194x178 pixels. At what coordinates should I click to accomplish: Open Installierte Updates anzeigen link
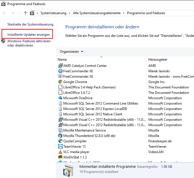29,35
